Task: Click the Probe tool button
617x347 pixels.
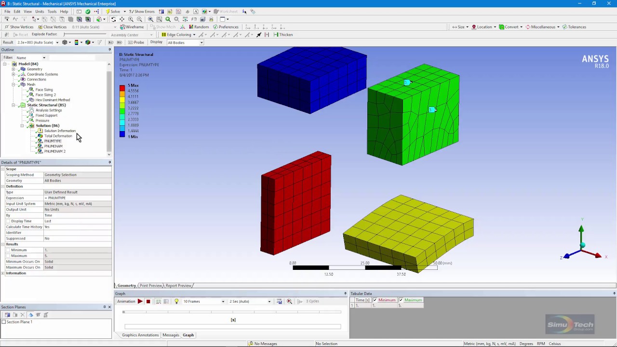Action: coord(135,42)
